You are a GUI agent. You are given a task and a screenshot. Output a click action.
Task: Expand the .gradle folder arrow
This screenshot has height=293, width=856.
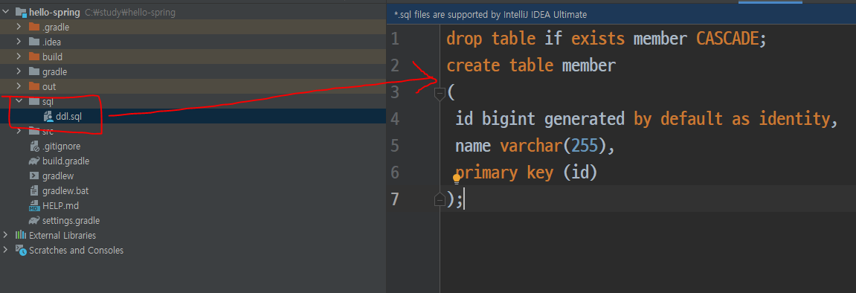[19, 27]
